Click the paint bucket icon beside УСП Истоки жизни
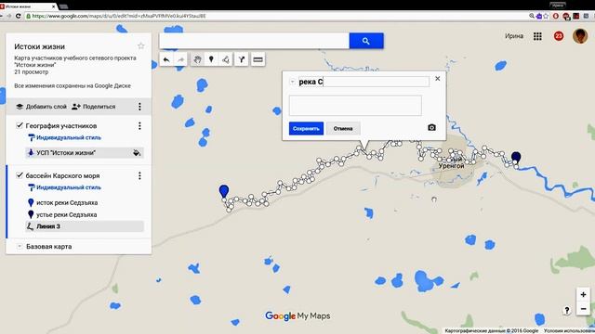 coord(137,153)
